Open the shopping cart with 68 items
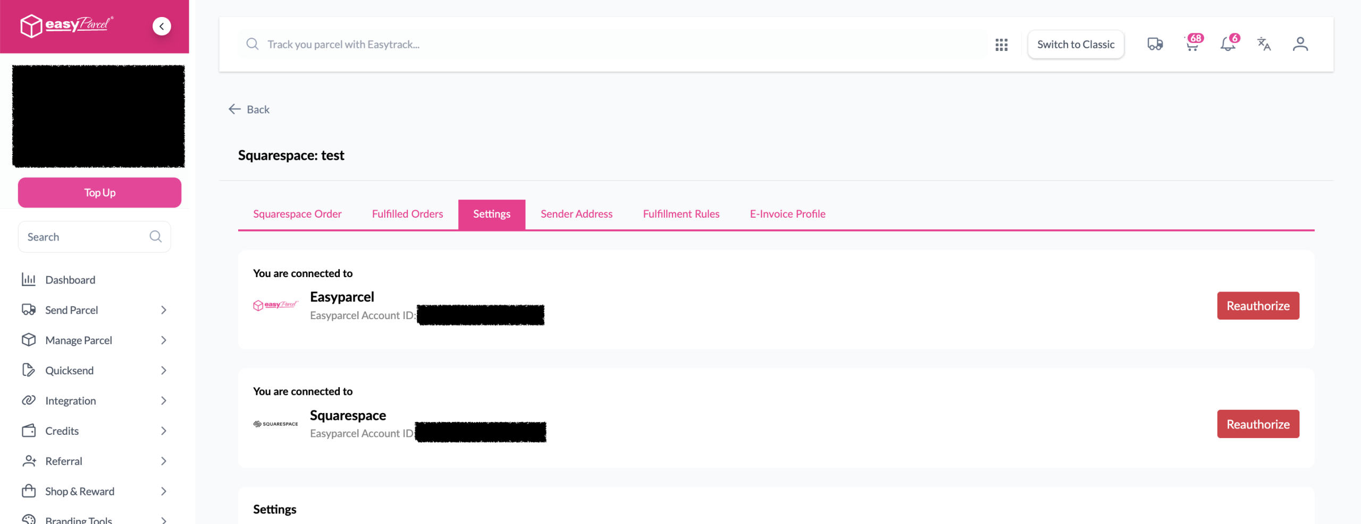Viewport: 1361px width, 524px height. tap(1193, 43)
